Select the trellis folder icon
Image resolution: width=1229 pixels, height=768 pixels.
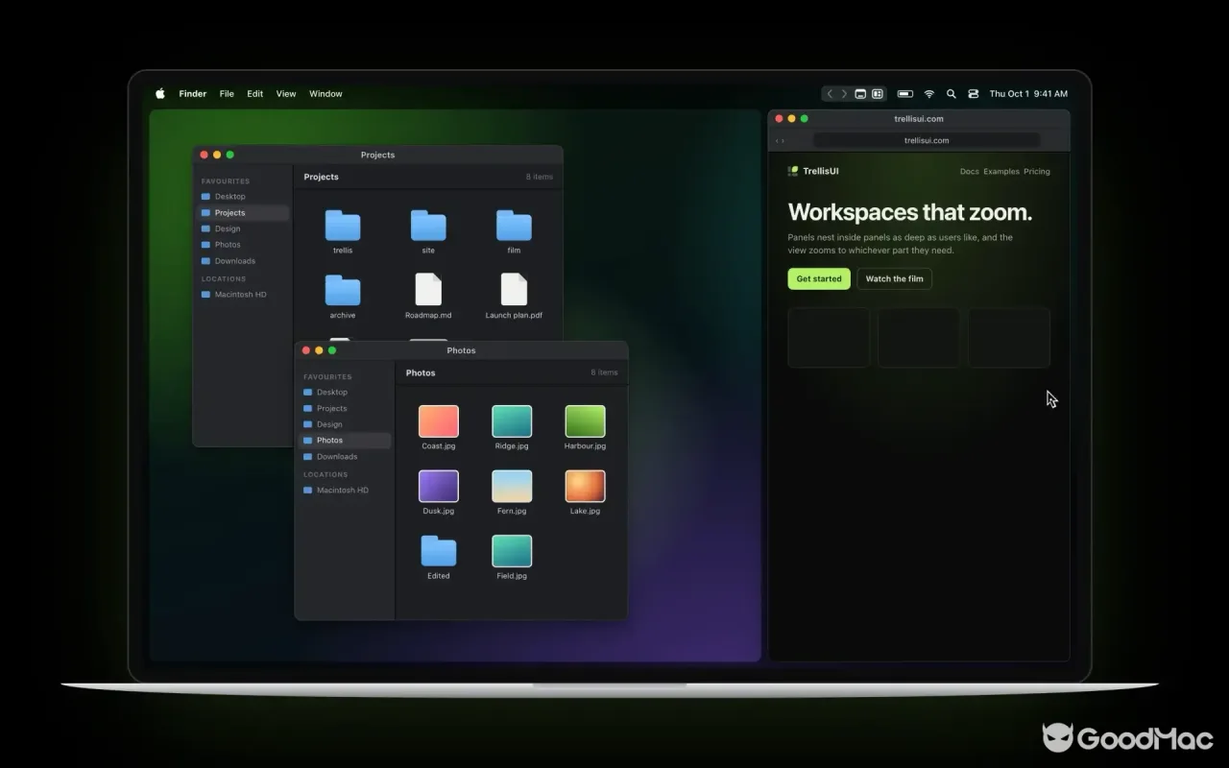343,226
